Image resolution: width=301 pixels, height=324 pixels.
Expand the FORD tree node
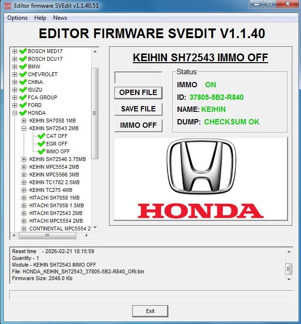(14, 105)
